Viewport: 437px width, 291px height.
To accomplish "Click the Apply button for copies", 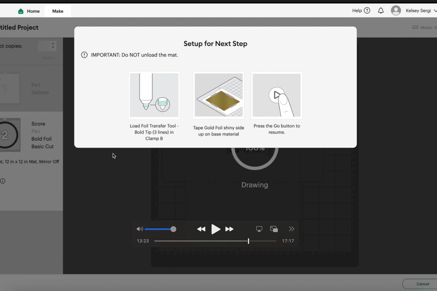I will 48,58.
